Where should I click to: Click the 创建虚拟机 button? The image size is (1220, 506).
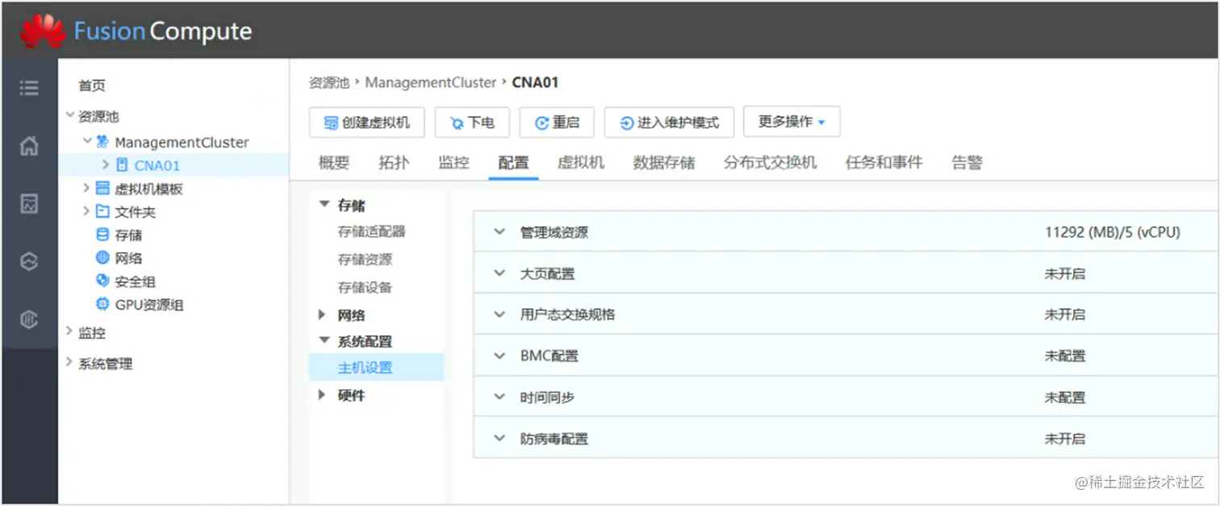pos(366,122)
